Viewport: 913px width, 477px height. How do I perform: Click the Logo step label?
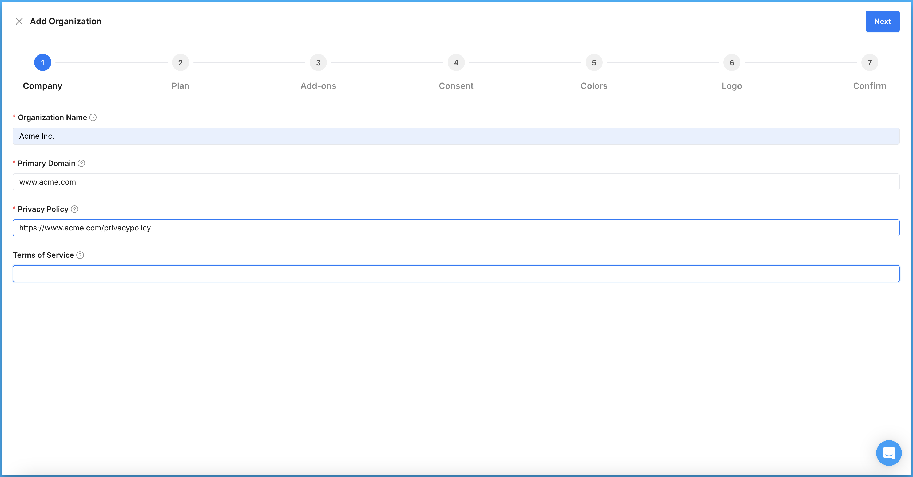pos(732,86)
